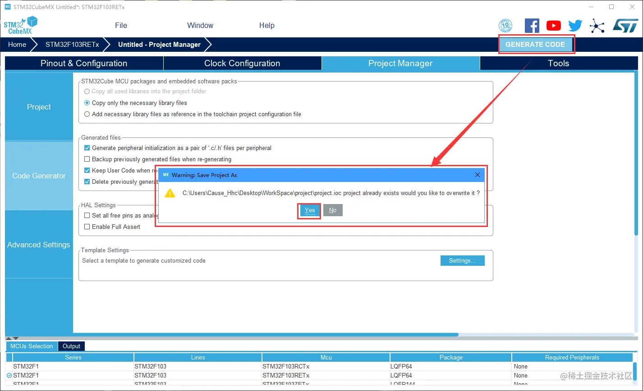Open the Window menu

tap(200, 25)
